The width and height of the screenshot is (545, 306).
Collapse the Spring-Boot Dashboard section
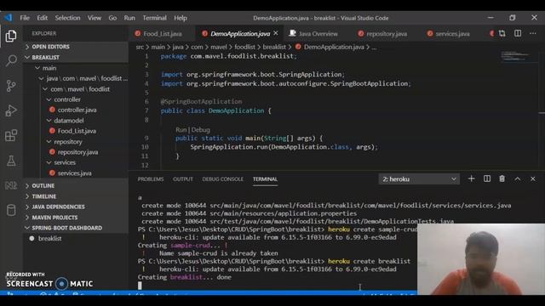point(76,228)
